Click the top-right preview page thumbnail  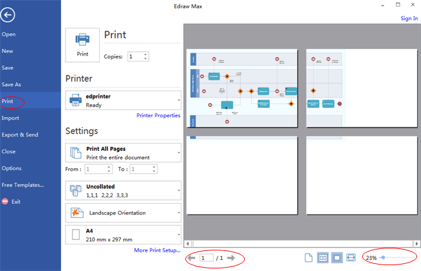361,88
